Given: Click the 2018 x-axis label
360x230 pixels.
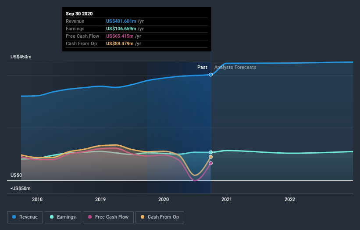Looking at the screenshot, I should pyautogui.click(x=37, y=199).
